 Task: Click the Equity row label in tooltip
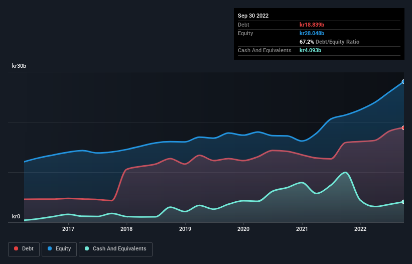point(245,33)
